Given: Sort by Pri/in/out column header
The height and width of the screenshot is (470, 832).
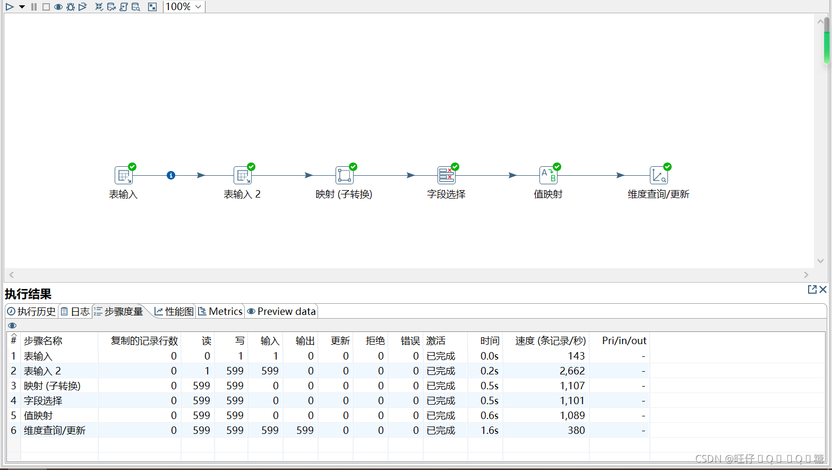Looking at the screenshot, I should pyautogui.click(x=620, y=340).
